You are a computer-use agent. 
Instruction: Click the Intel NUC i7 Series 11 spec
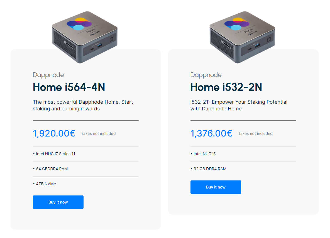(54, 154)
